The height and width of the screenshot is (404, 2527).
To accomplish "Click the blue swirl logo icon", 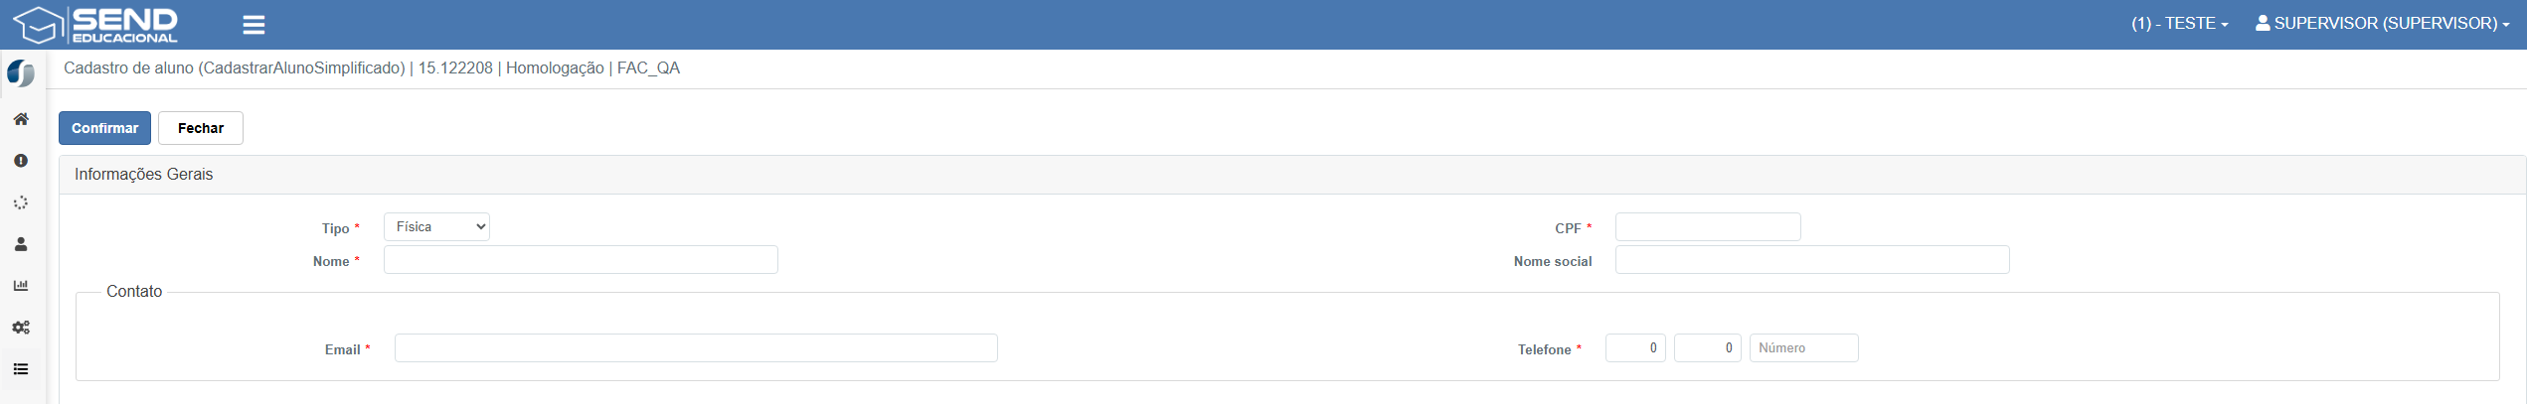I will 21,73.
